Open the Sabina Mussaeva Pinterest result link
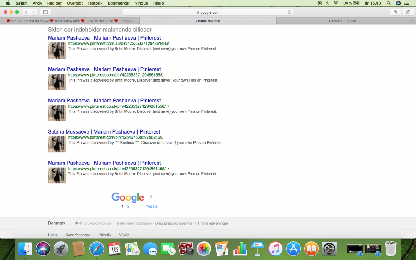 [104, 132]
